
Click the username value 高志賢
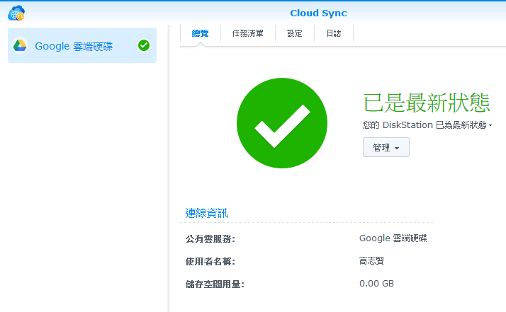pyautogui.click(x=372, y=261)
